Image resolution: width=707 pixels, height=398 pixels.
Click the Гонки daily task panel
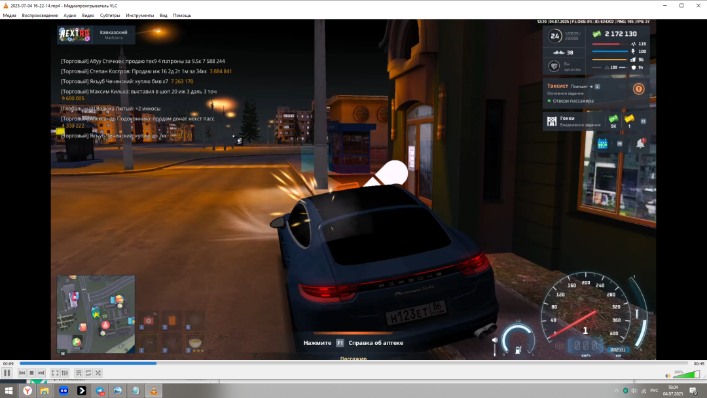coord(596,121)
